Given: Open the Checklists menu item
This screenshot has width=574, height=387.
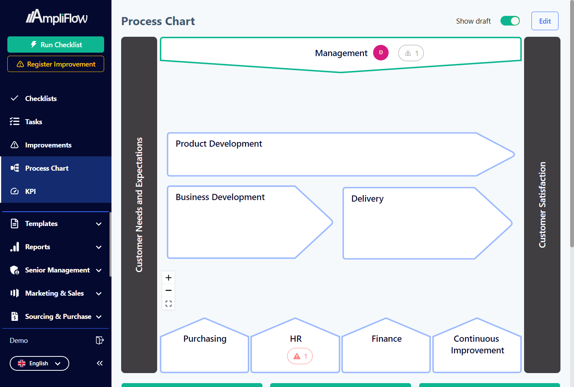Looking at the screenshot, I should [x=41, y=98].
